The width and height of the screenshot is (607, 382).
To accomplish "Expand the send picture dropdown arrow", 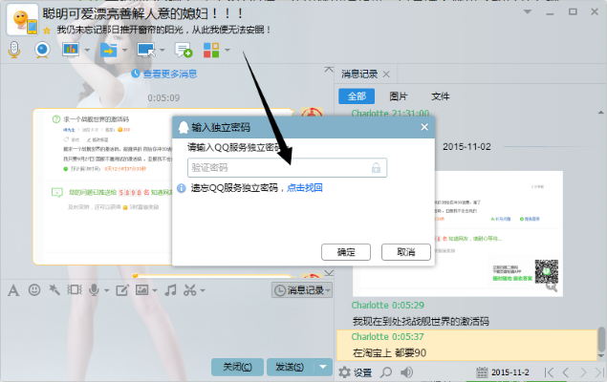I will coord(155,290).
